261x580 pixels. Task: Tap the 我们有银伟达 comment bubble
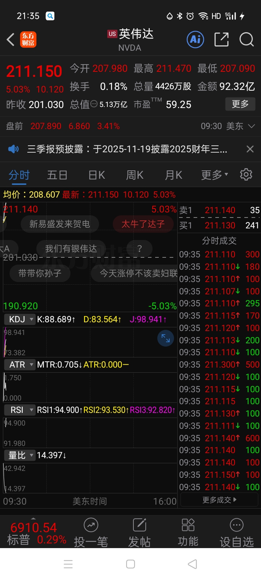[71, 249]
